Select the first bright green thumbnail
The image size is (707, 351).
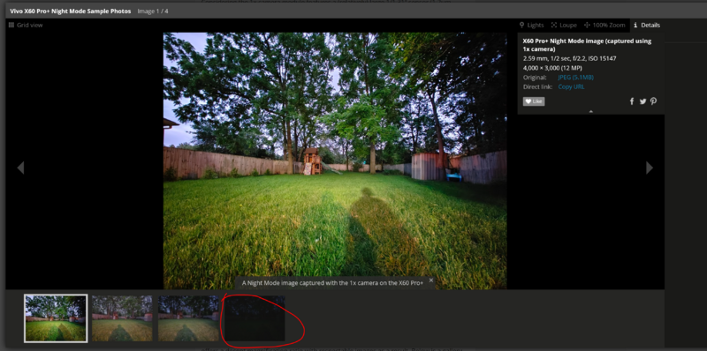[x=56, y=318]
